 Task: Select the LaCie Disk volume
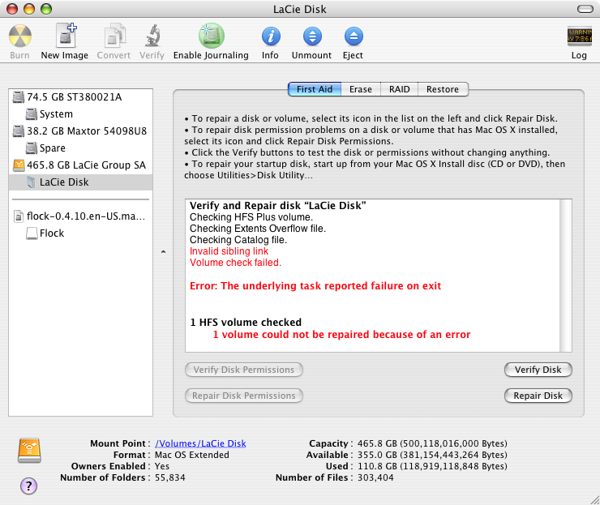click(80, 182)
